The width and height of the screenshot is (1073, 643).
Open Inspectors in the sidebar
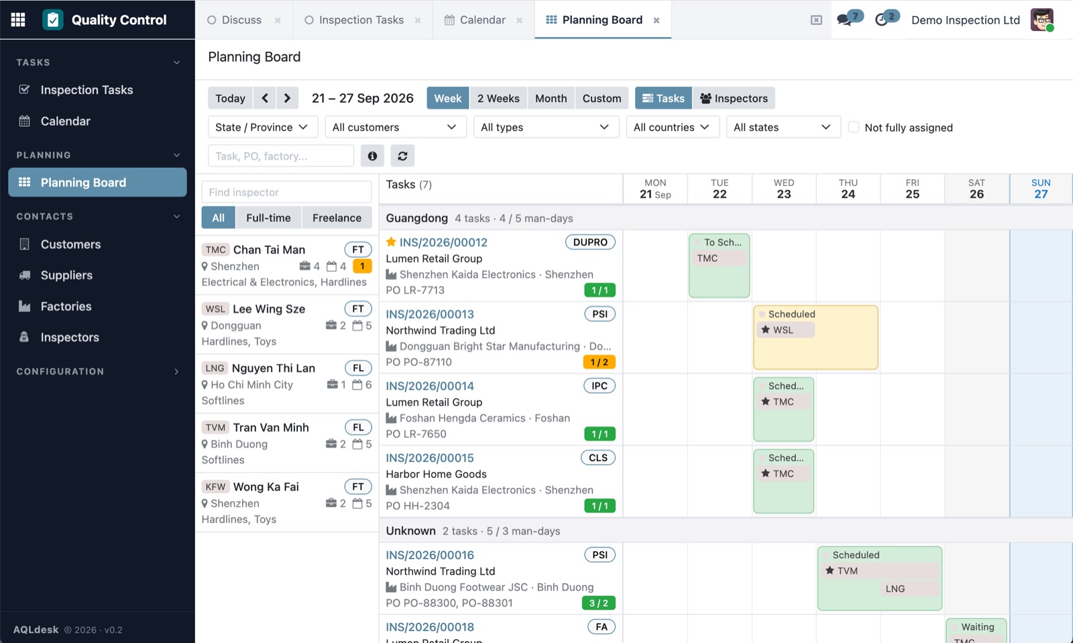pos(97,337)
